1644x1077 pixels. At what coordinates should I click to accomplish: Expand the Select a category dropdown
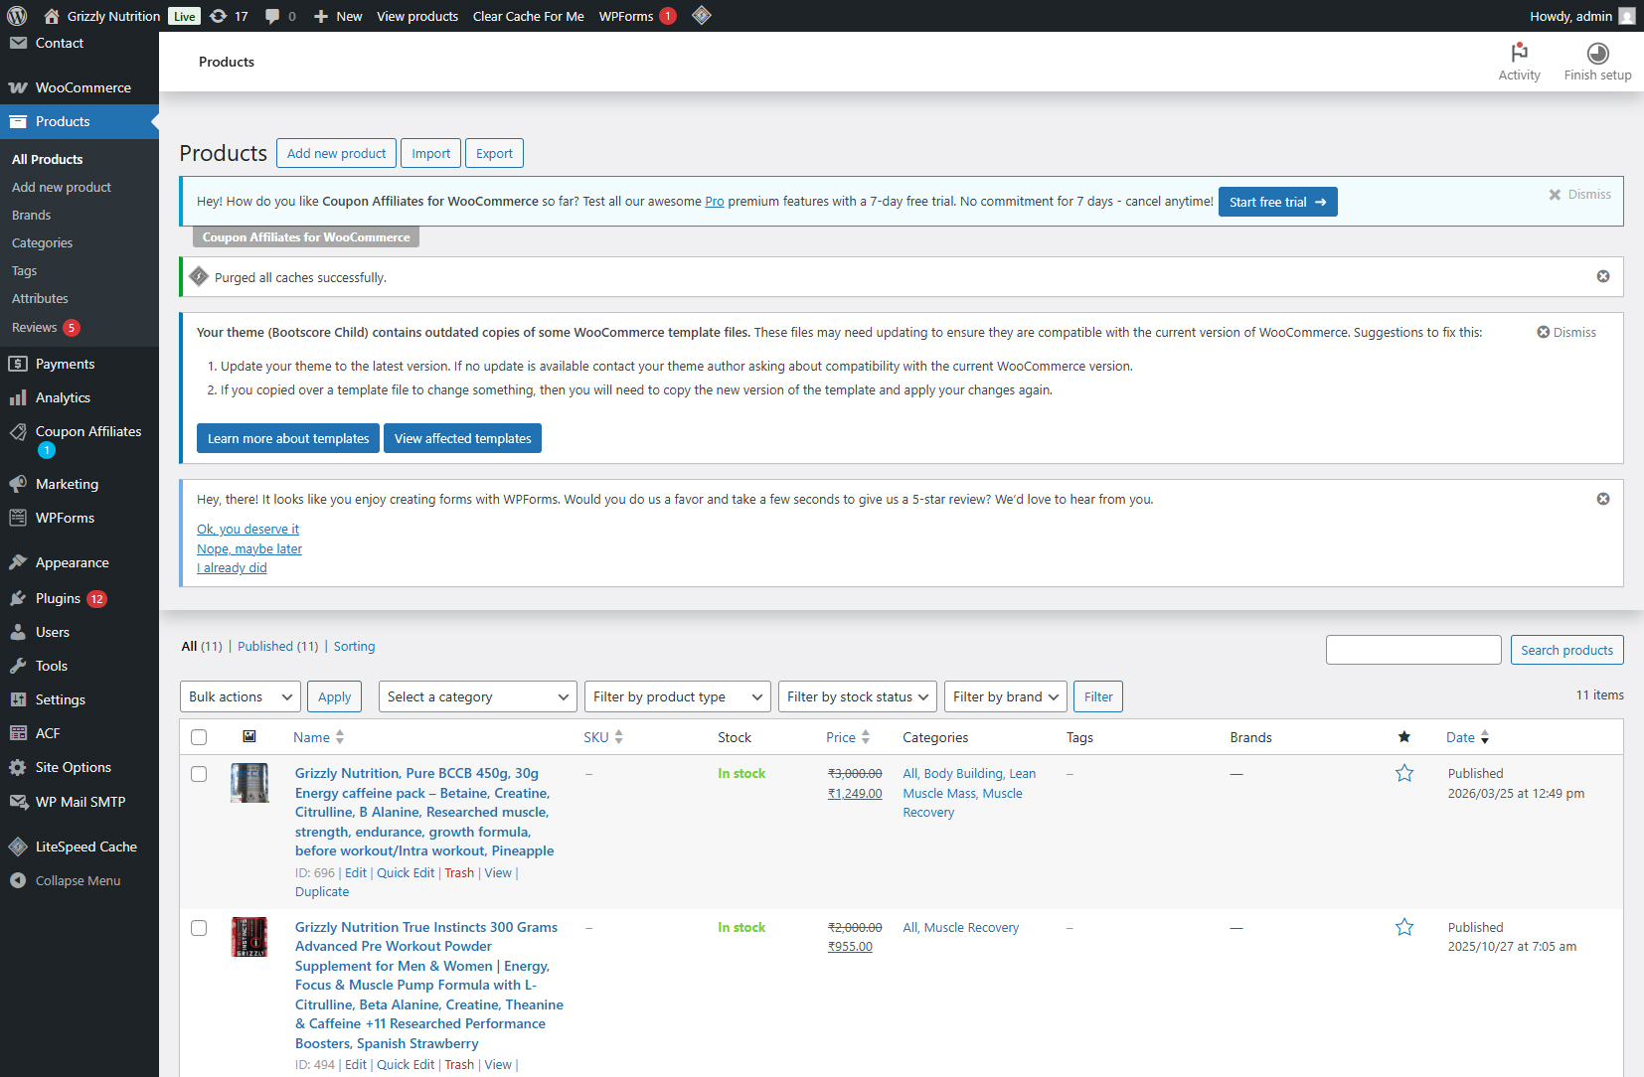[x=477, y=696]
